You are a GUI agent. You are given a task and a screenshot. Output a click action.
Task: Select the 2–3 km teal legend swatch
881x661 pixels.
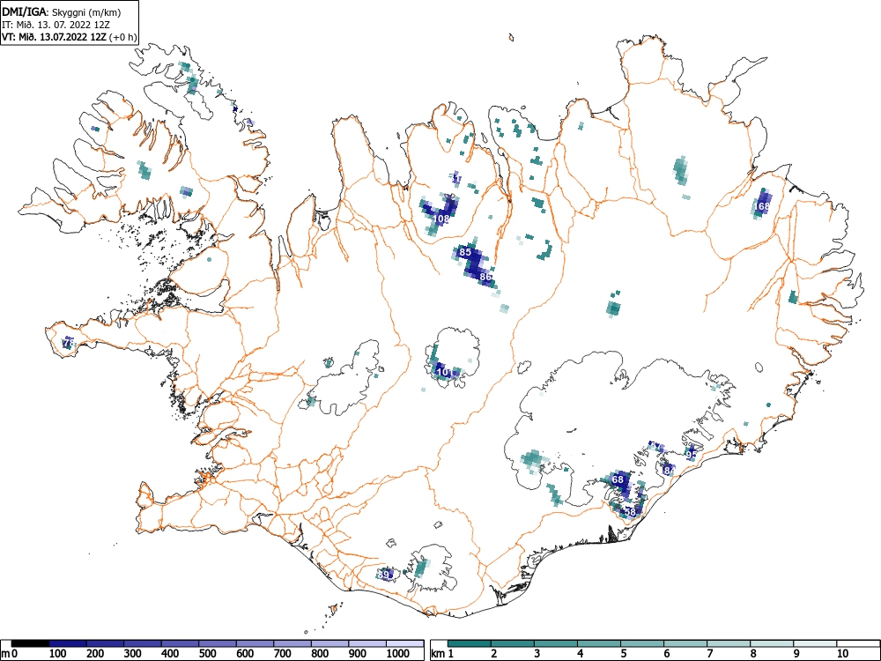coord(513,643)
